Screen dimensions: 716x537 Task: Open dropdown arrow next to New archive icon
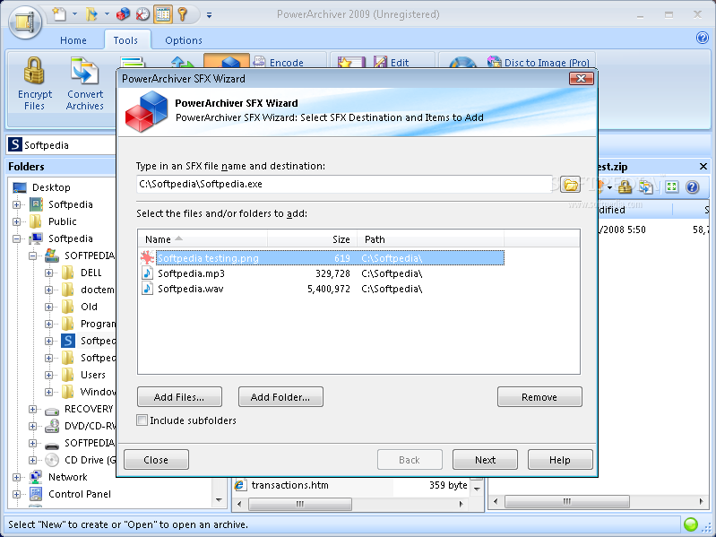(x=74, y=14)
